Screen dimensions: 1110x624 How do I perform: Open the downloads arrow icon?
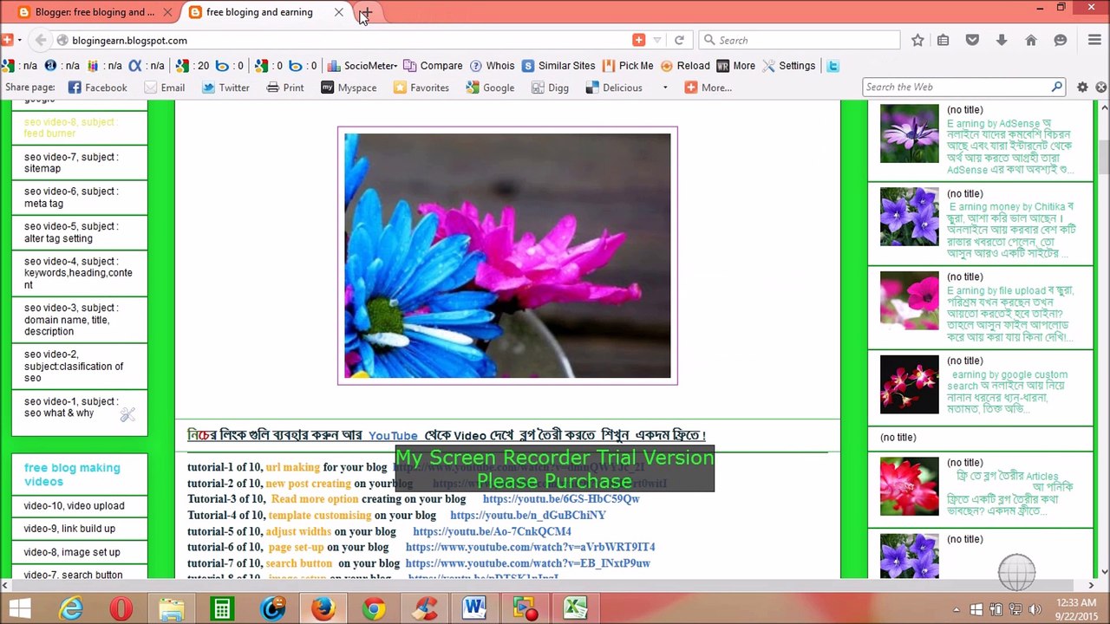pos(1002,40)
